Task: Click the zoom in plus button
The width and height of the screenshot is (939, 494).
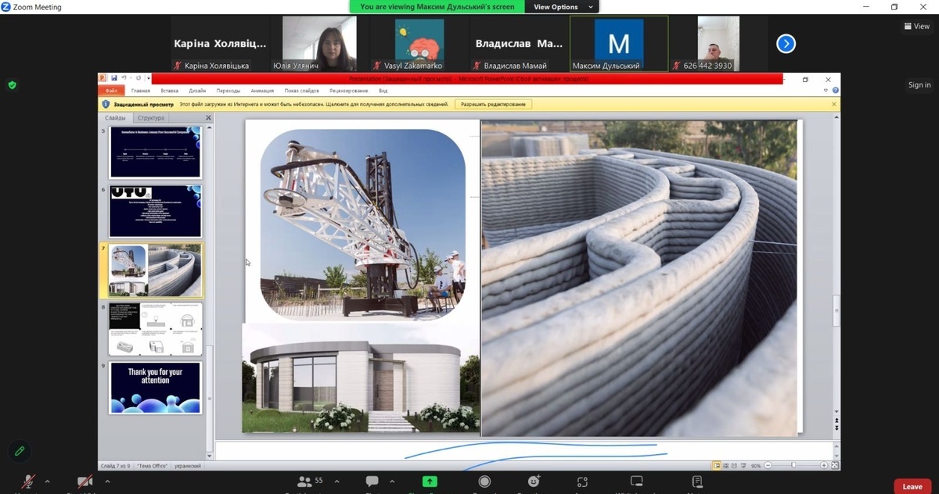Action: (824, 465)
